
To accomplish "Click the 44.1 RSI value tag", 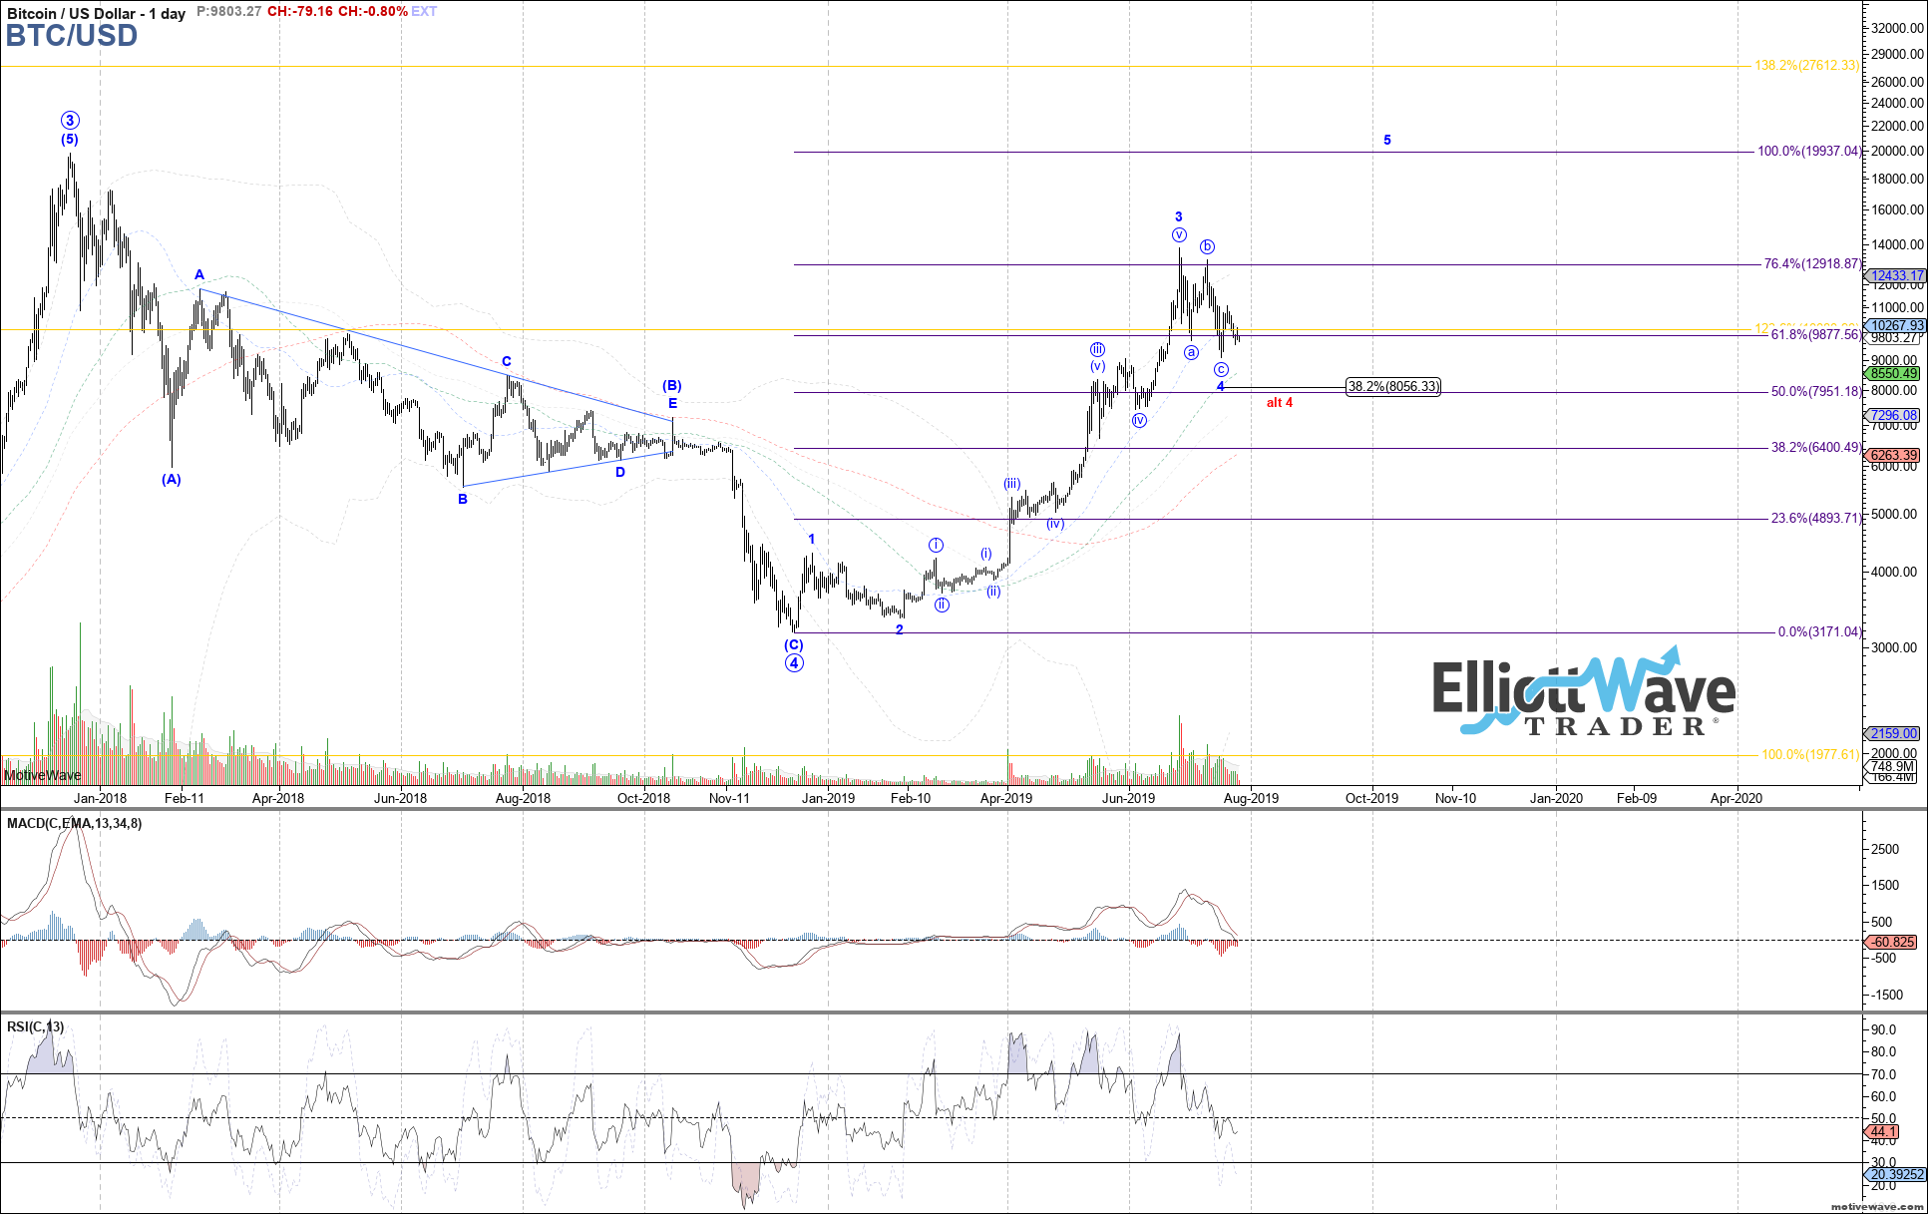I will point(1883,1132).
